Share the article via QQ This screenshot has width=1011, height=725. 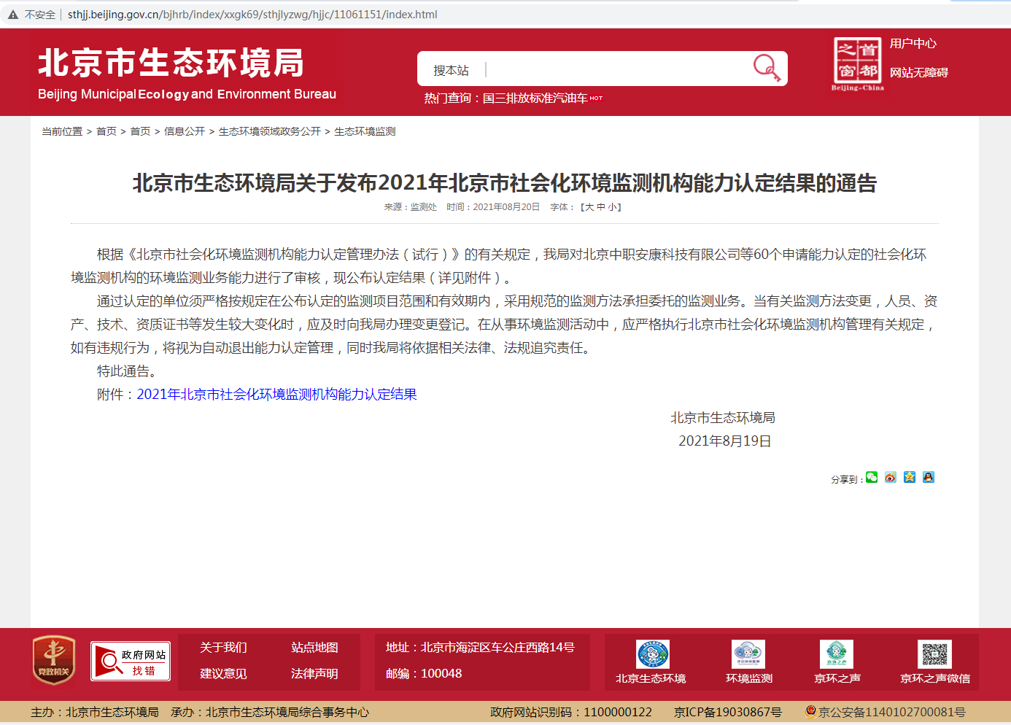[x=929, y=477]
